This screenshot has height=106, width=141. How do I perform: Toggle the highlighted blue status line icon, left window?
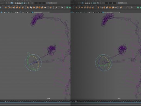[x=12, y=3]
